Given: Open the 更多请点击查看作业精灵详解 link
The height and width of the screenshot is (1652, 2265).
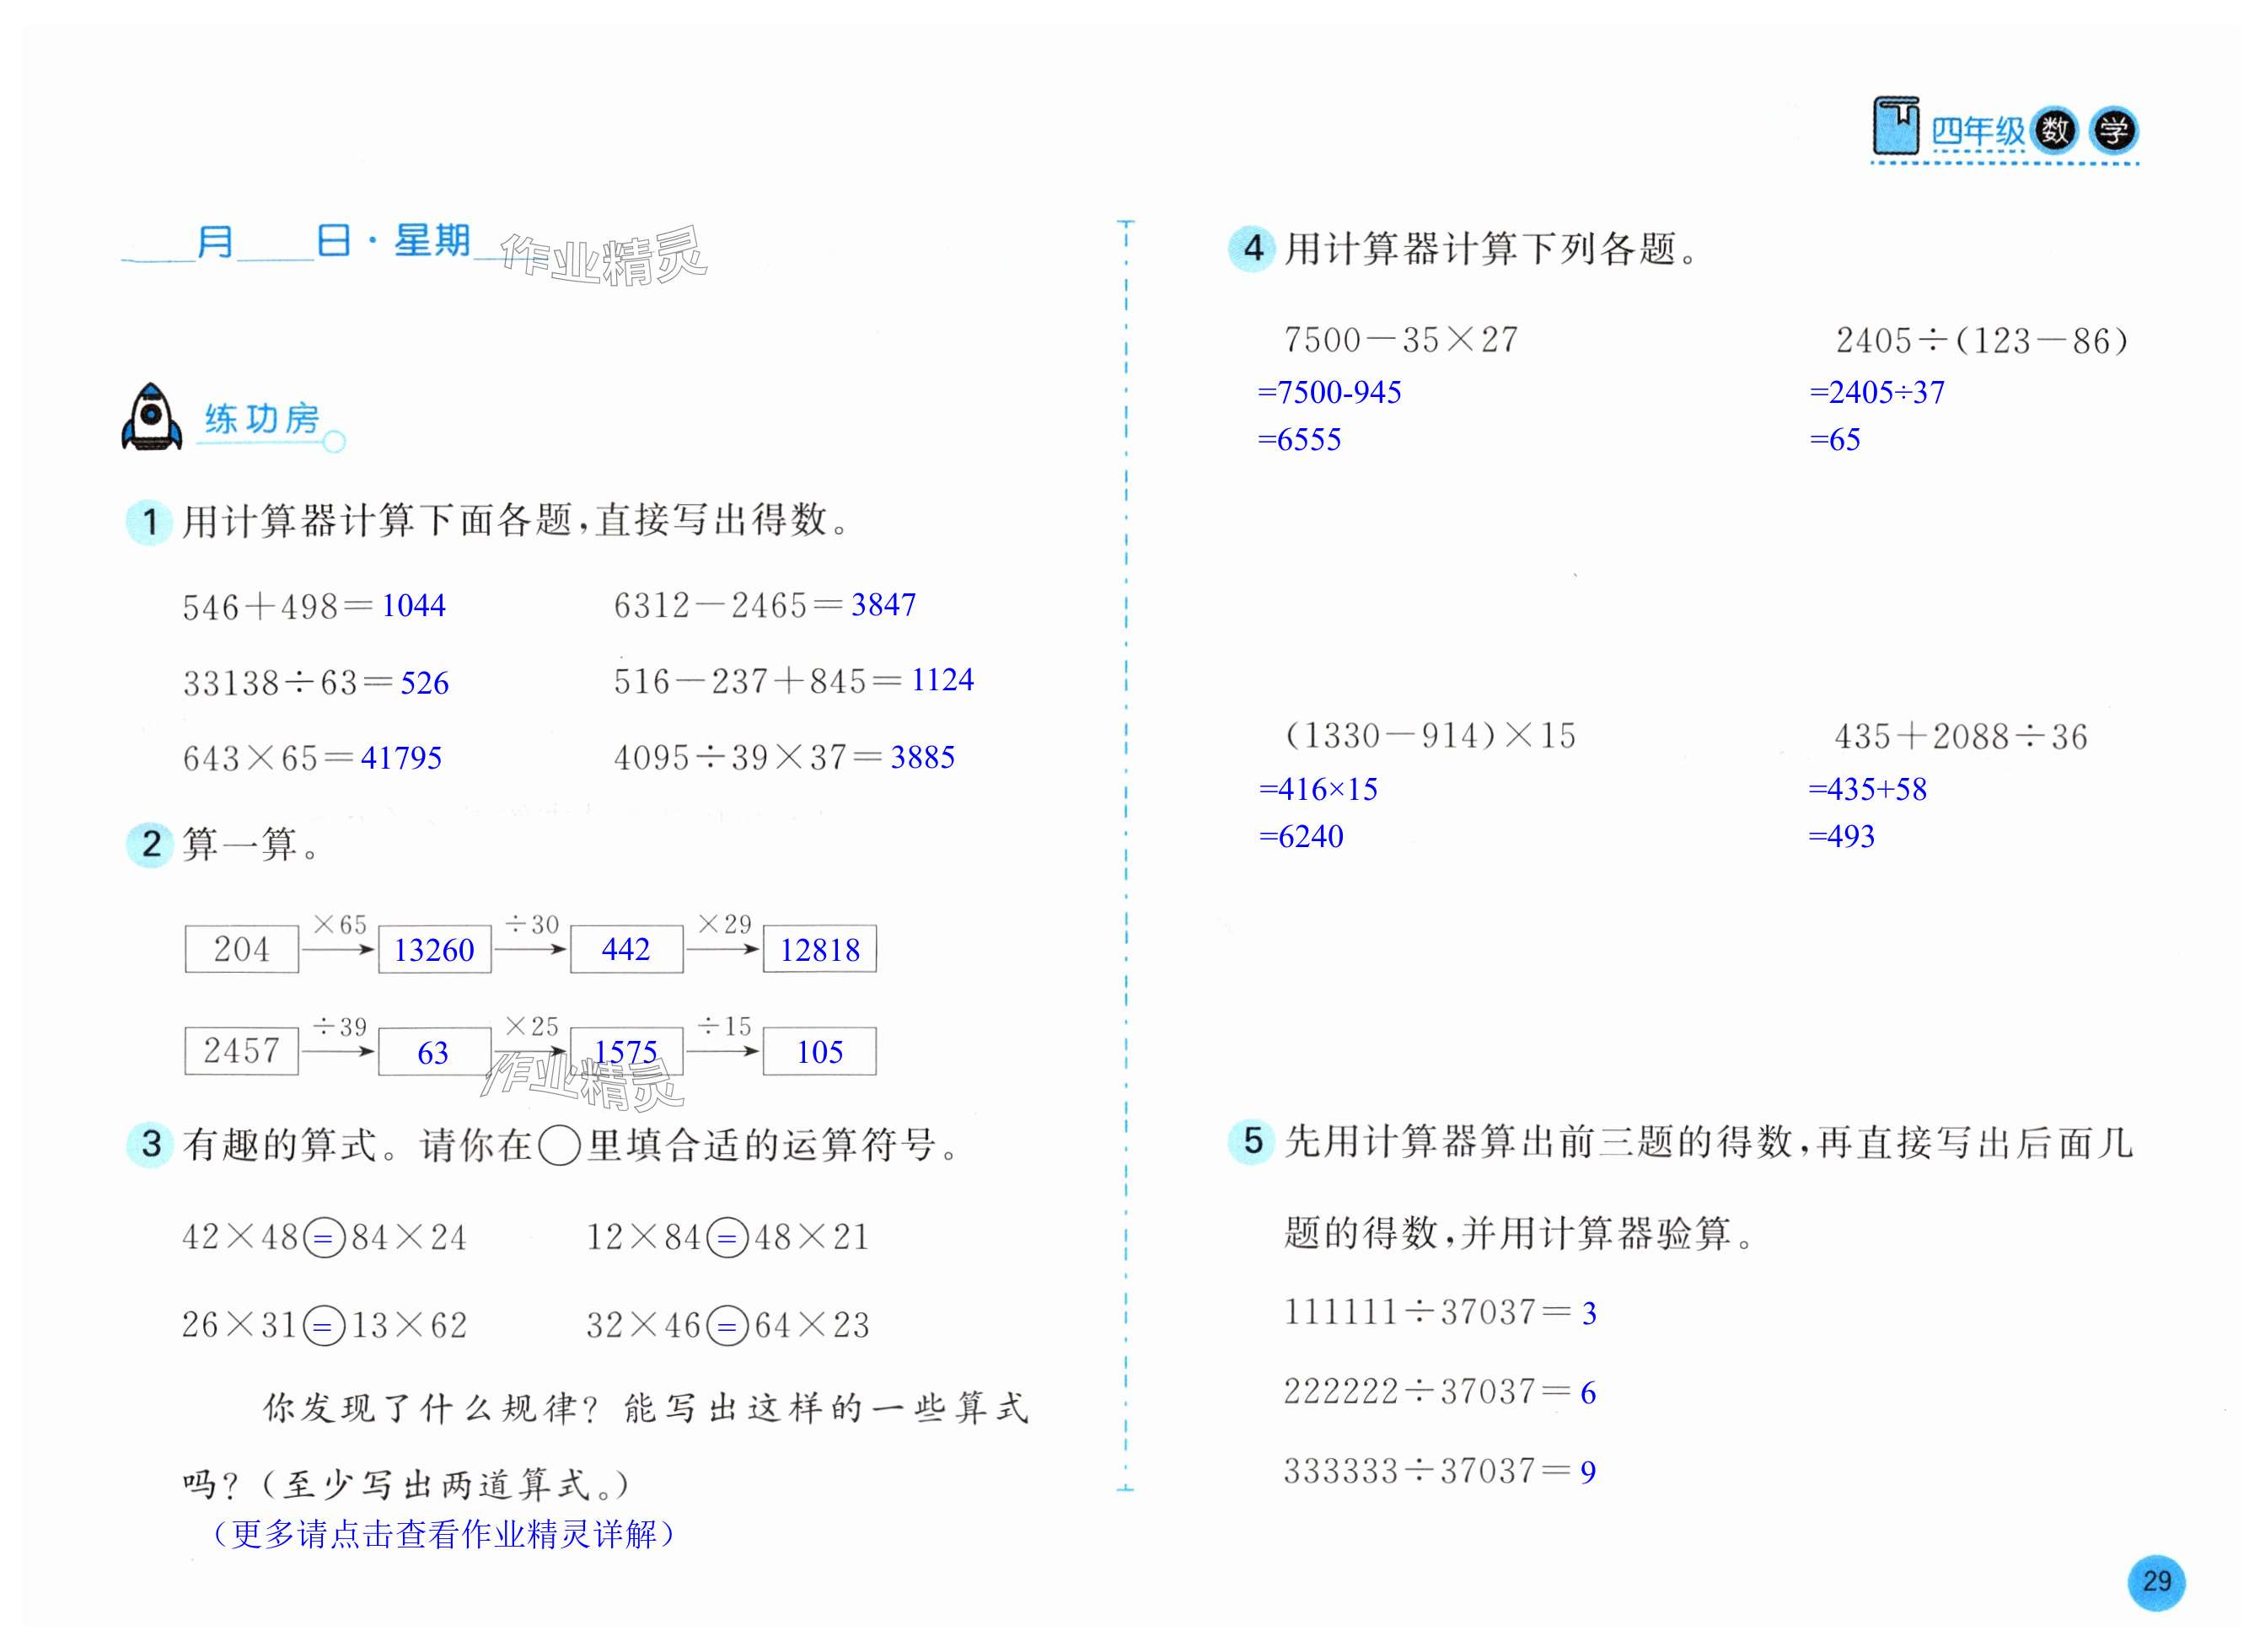Looking at the screenshot, I should [x=444, y=1534].
